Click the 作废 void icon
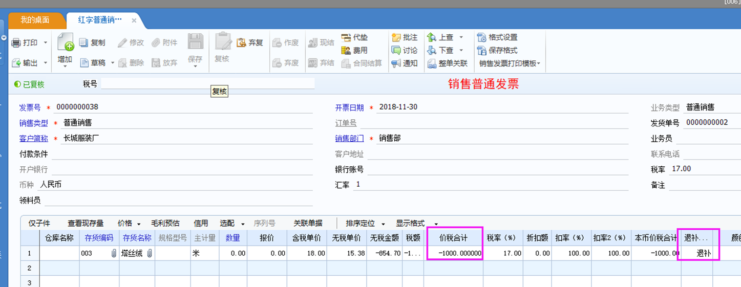The width and height of the screenshot is (741, 287). coord(277,42)
